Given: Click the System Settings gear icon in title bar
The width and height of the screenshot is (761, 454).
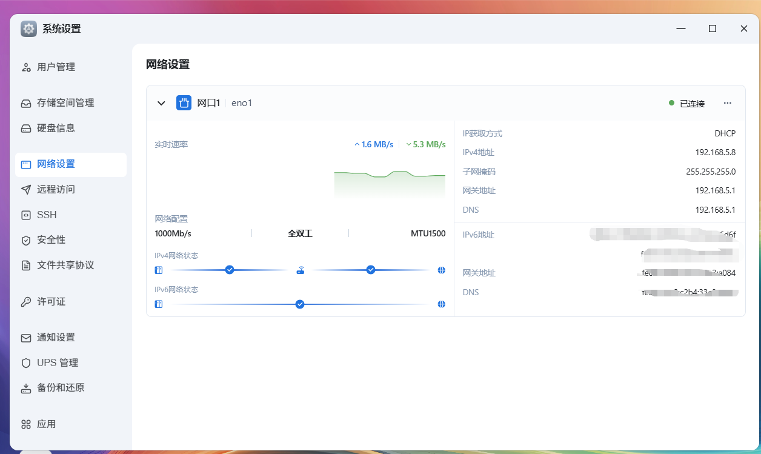Looking at the screenshot, I should (28, 28).
